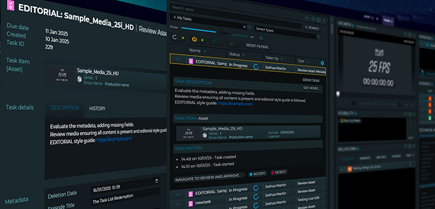Click the SEARCH button
This screenshot has height=209, width=435.
312,28
